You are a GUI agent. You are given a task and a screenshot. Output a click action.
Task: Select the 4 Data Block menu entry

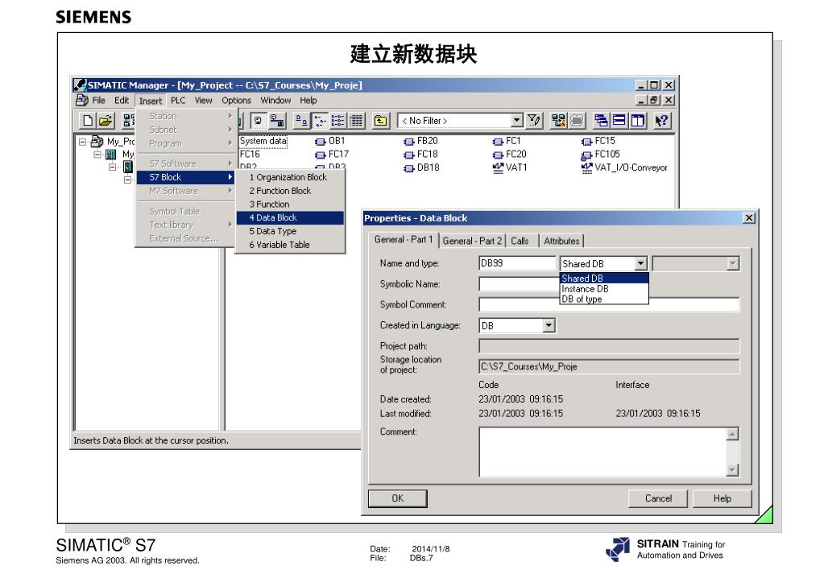[x=289, y=217]
